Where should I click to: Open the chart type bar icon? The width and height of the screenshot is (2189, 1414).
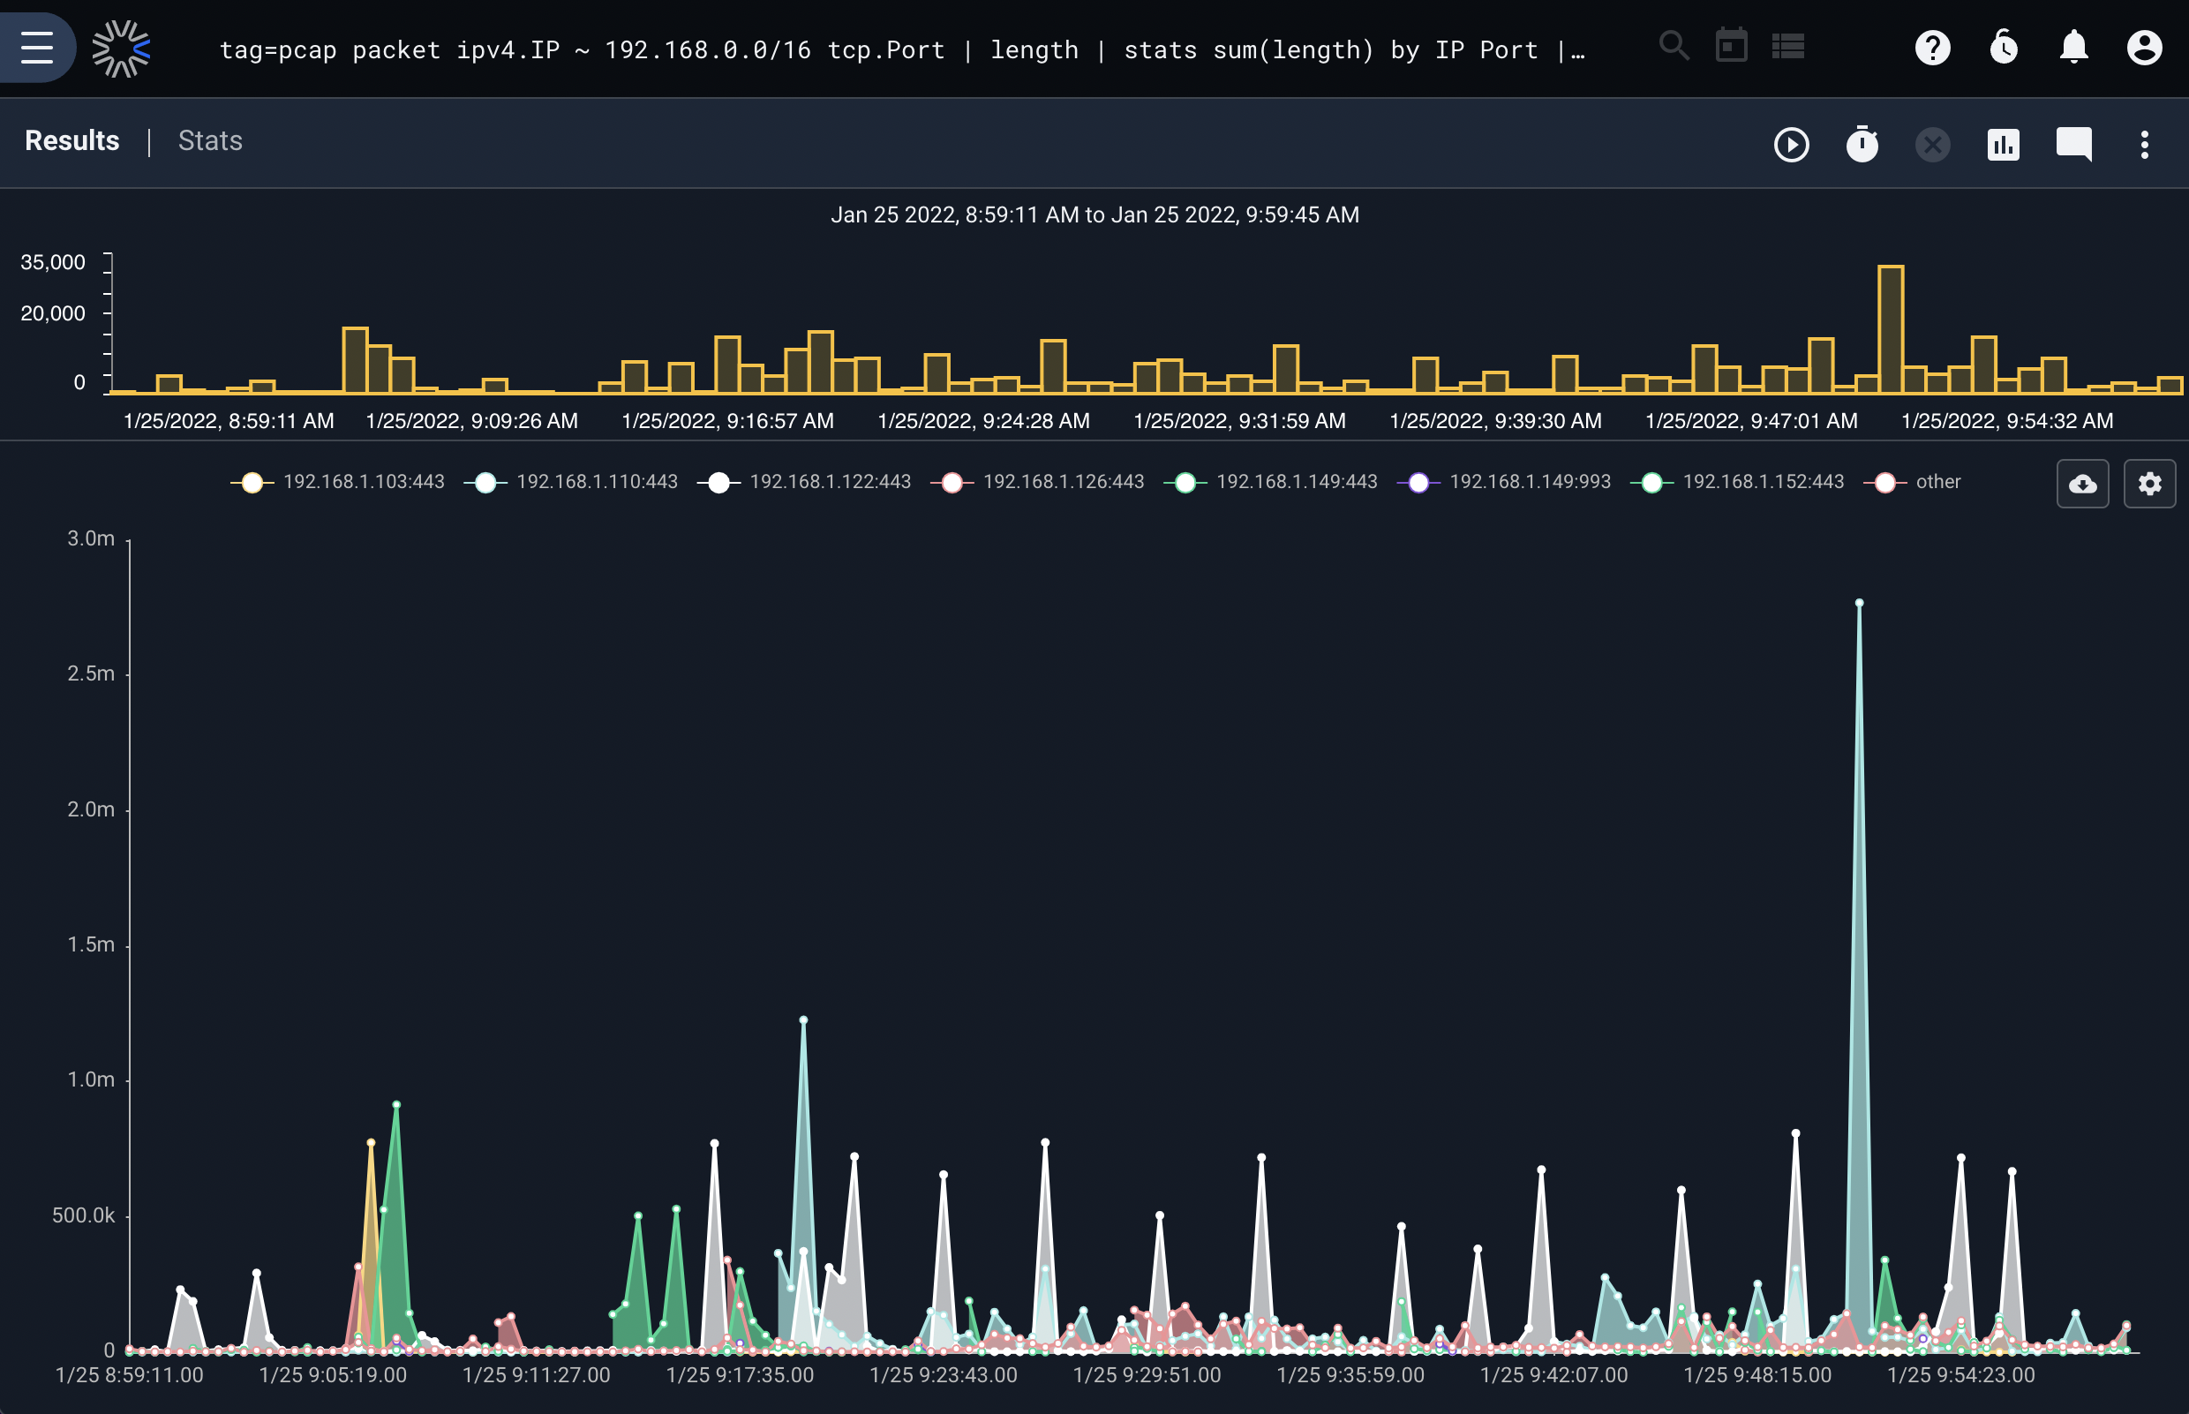click(x=2004, y=144)
